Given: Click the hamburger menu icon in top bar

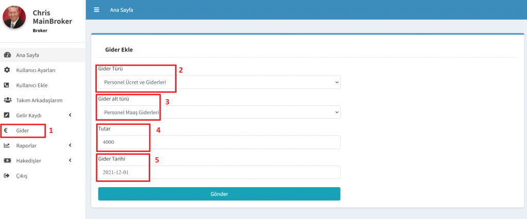Looking at the screenshot, I should (96, 10).
